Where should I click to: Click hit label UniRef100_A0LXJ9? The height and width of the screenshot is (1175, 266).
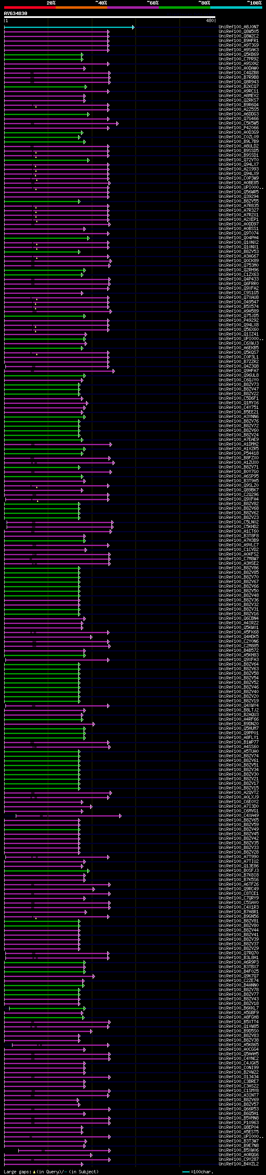click(x=239, y=797)
